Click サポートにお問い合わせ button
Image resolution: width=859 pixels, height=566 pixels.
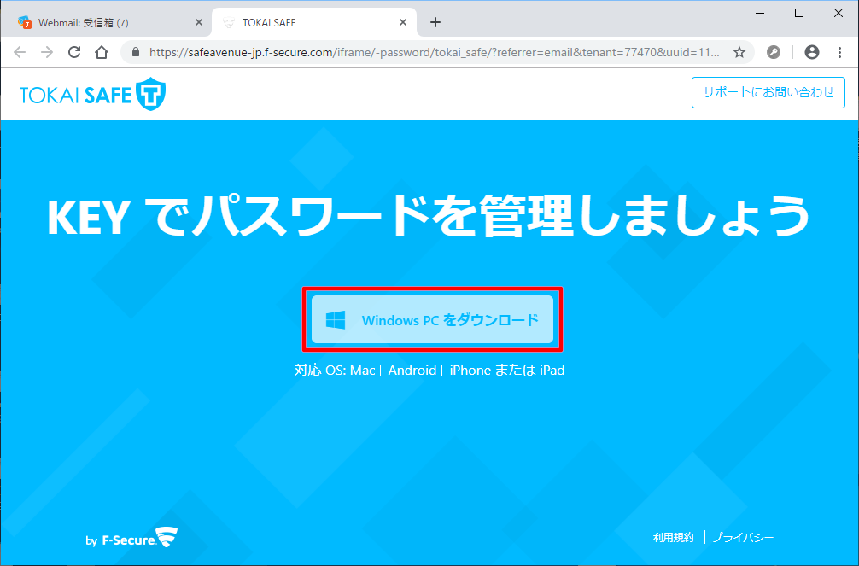click(x=768, y=92)
